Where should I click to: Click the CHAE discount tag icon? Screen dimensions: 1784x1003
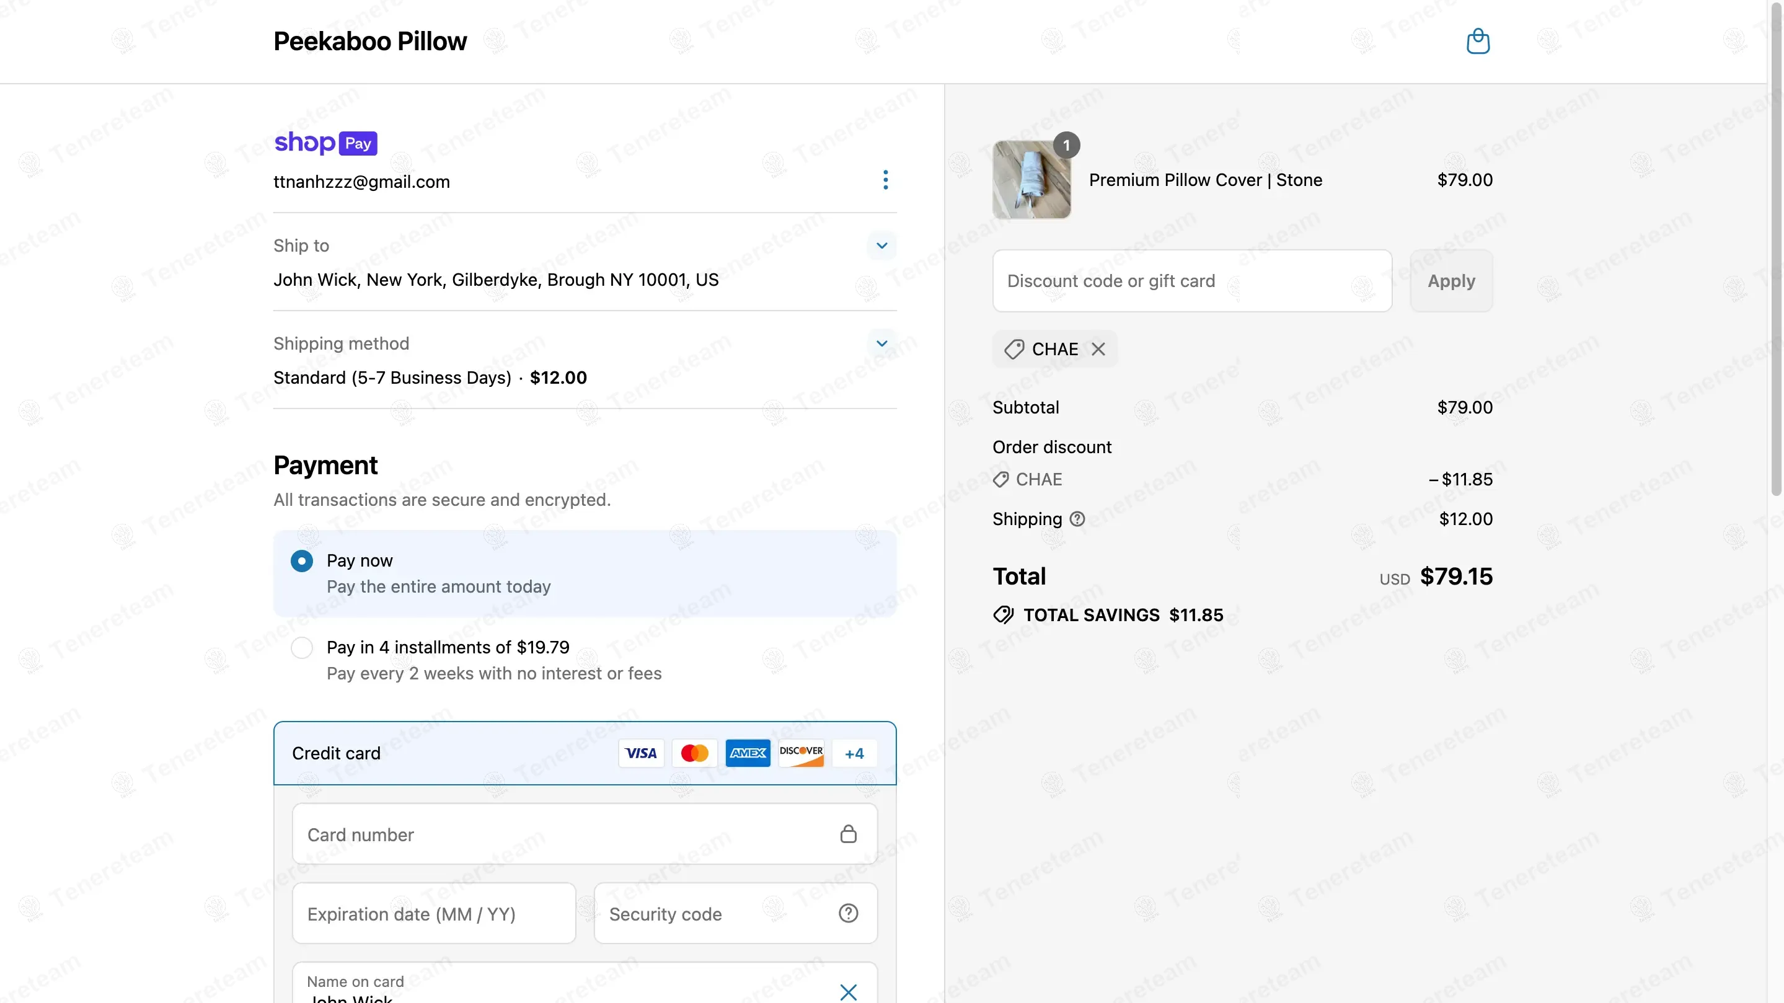pos(1014,349)
